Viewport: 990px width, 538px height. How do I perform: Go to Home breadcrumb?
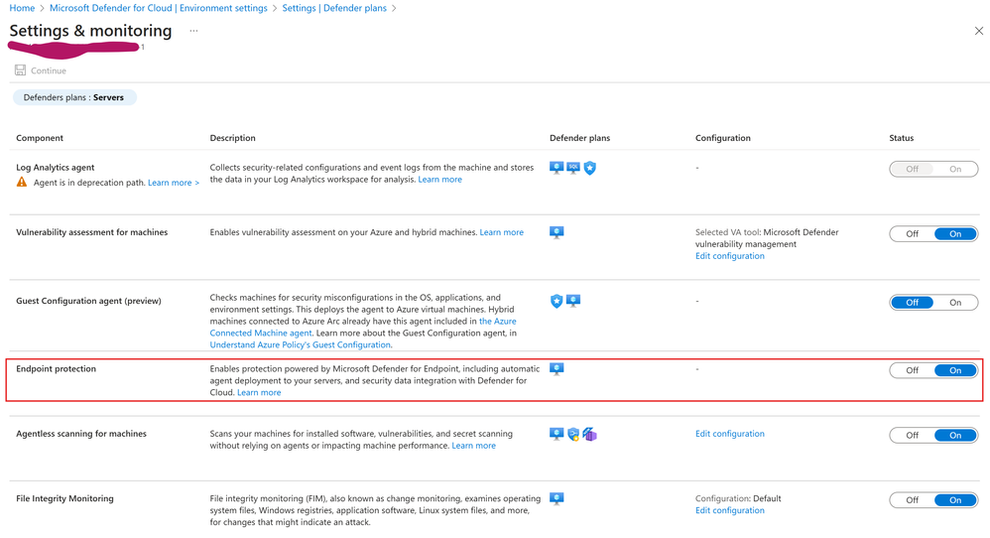coord(22,8)
